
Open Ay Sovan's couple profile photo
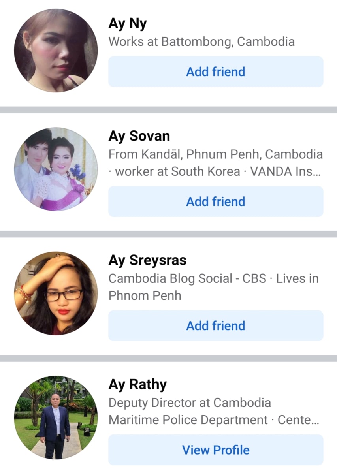56,169
